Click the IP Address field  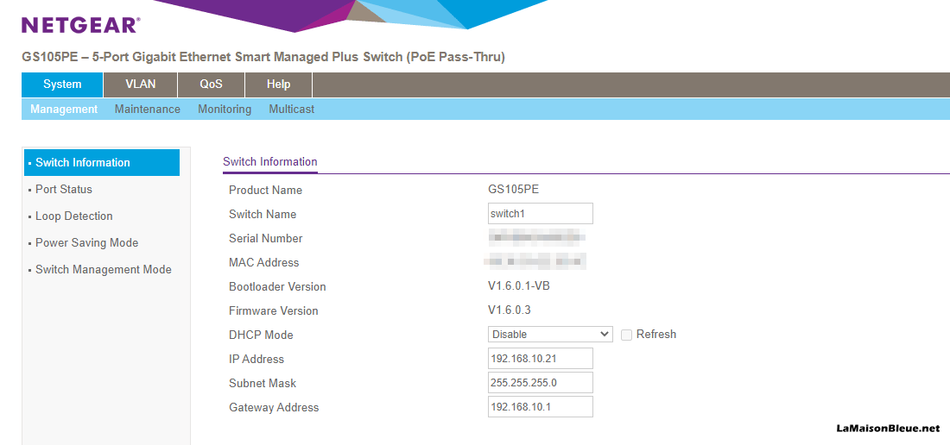pos(541,359)
